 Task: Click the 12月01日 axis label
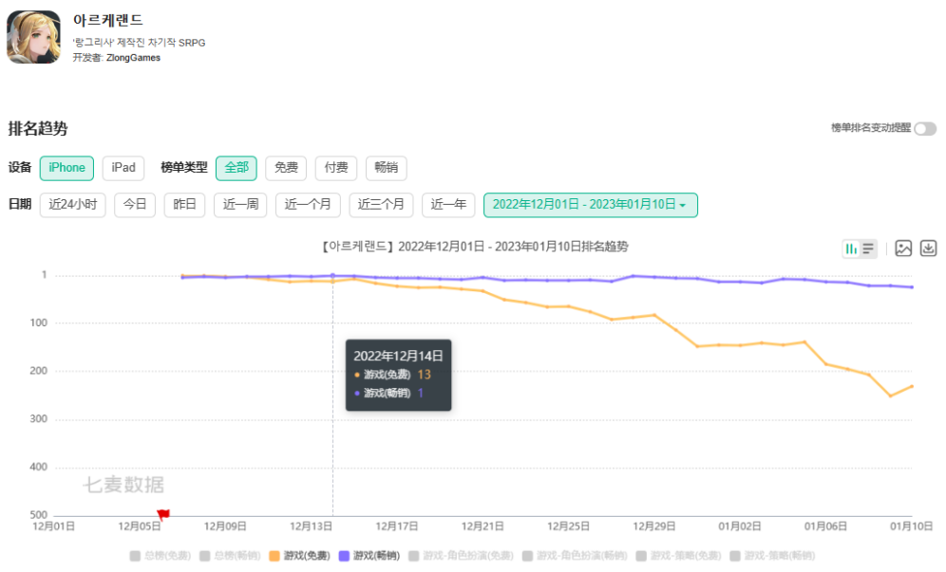click(54, 526)
